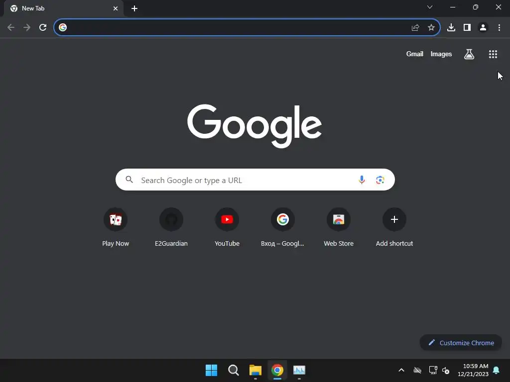The width and height of the screenshot is (510, 382).
Task: Start voice search with microphone icon
Action: coord(362,180)
